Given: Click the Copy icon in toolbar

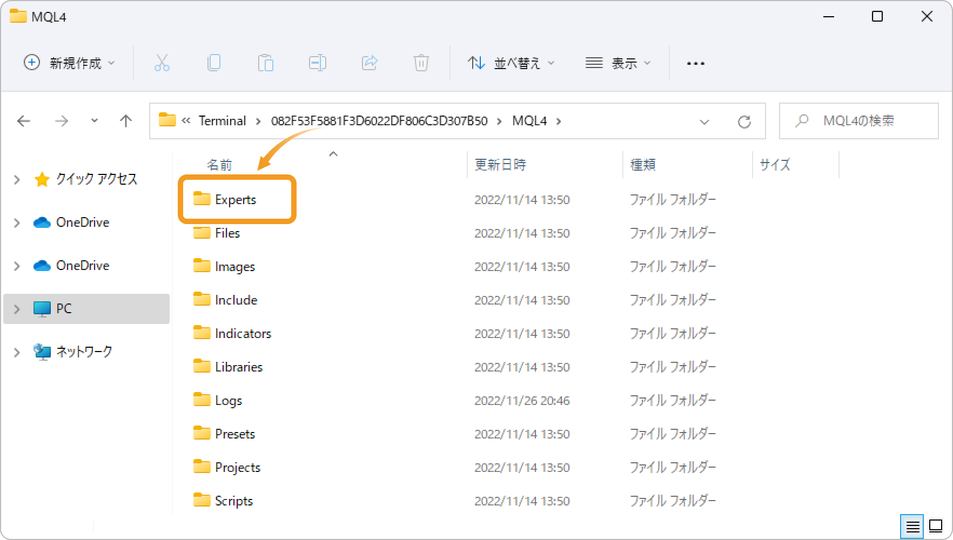Looking at the screenshot, I should 214,63.
